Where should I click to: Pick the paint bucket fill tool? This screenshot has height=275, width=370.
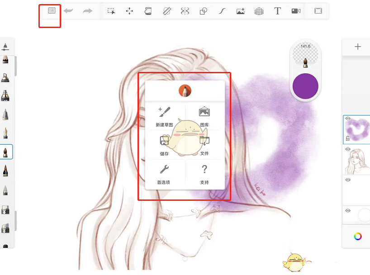[x=148, y=11]
